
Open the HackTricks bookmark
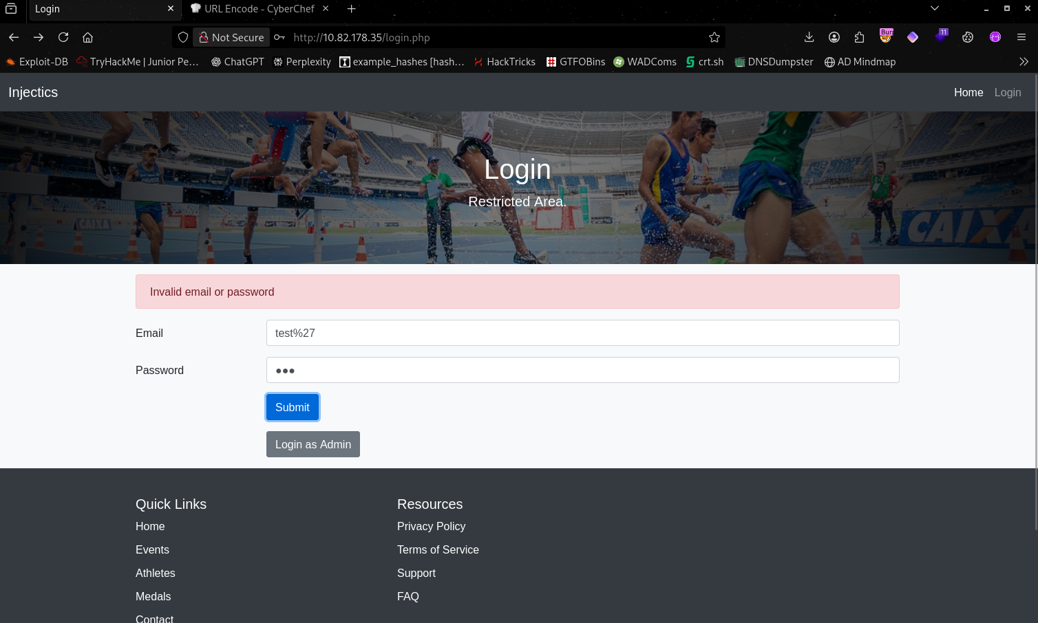coord(504,62)
